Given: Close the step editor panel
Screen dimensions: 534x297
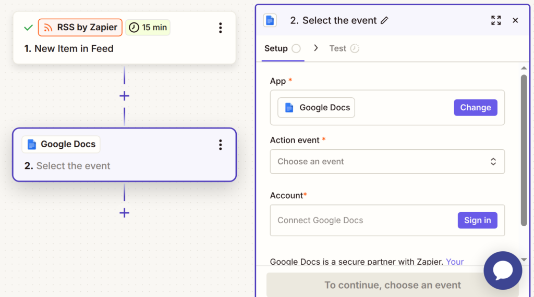Looking at the screenshot, I should coord(515,20).
